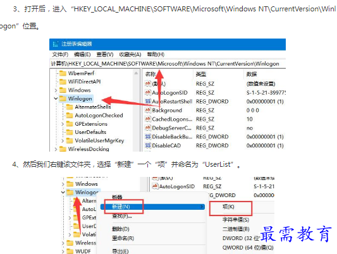Select the DisableCAD value name

pos(166,146)
